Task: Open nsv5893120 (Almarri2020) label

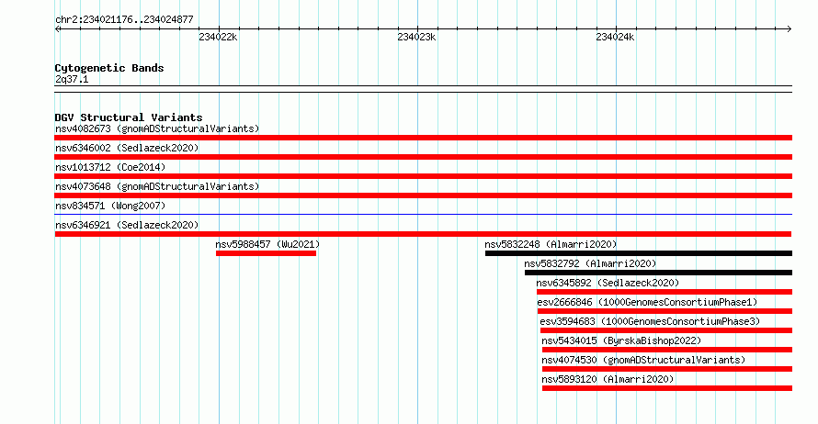Action: click(x=608, y=379)
